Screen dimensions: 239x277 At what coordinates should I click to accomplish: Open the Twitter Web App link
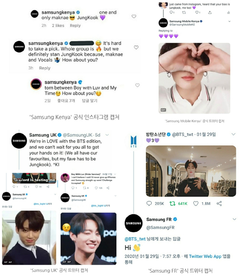click(205, 256)
